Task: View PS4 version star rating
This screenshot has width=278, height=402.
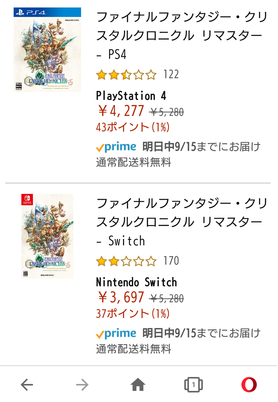Action: point(126,75)
